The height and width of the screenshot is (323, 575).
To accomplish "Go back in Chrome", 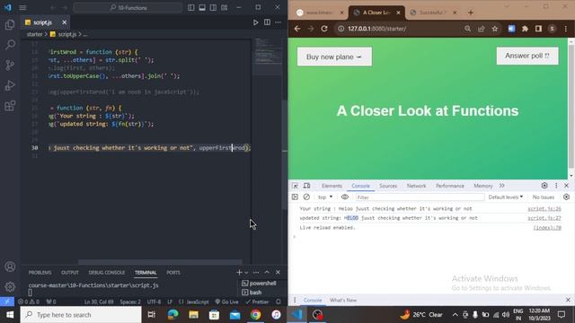I will click(x=297, y=29).
